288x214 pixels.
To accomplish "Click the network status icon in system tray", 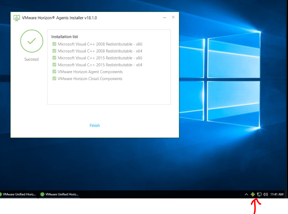I will click(x=259, y=194).
